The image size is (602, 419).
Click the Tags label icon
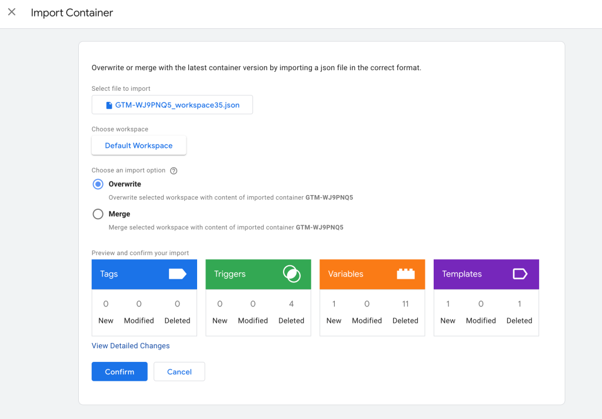coord(177,274)
